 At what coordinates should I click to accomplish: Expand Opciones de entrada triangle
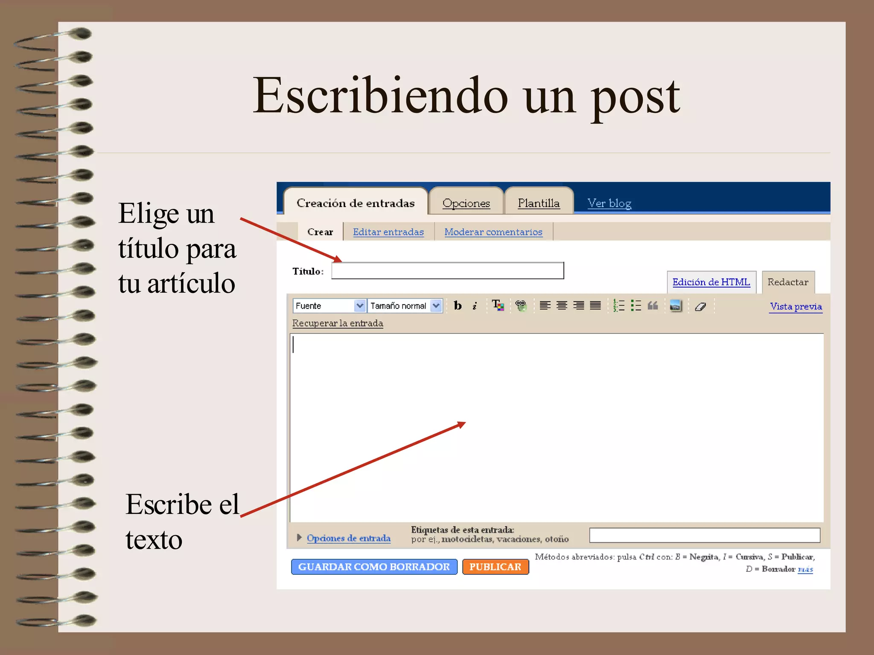[299, 537]
